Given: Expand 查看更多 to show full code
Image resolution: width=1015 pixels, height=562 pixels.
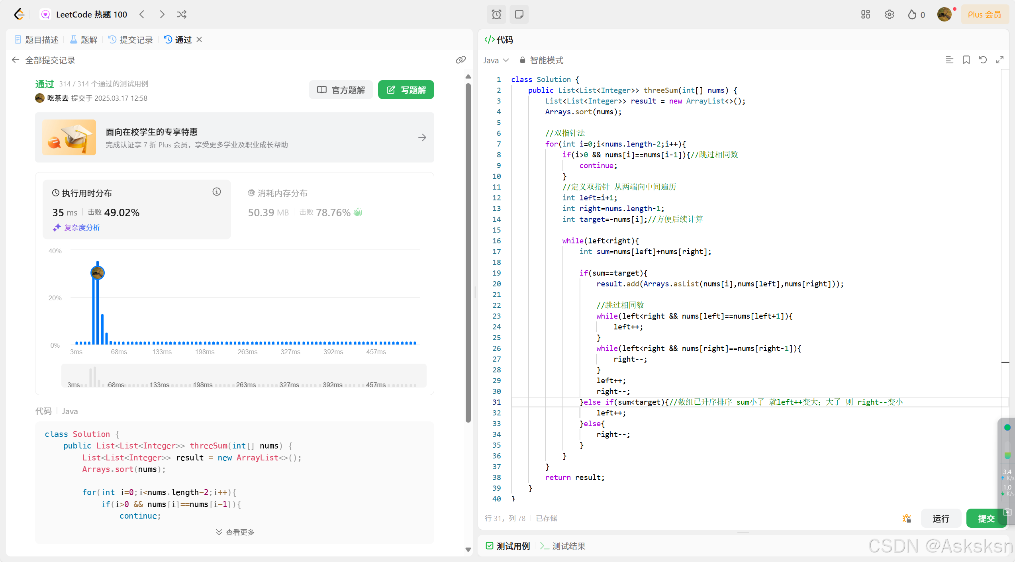Looking at the screenshot, I should [235, 532].
